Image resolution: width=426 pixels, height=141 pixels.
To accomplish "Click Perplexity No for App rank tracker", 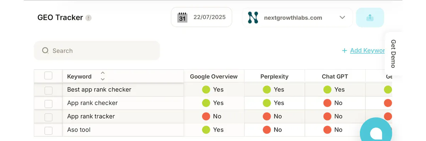I will [272, 116].
